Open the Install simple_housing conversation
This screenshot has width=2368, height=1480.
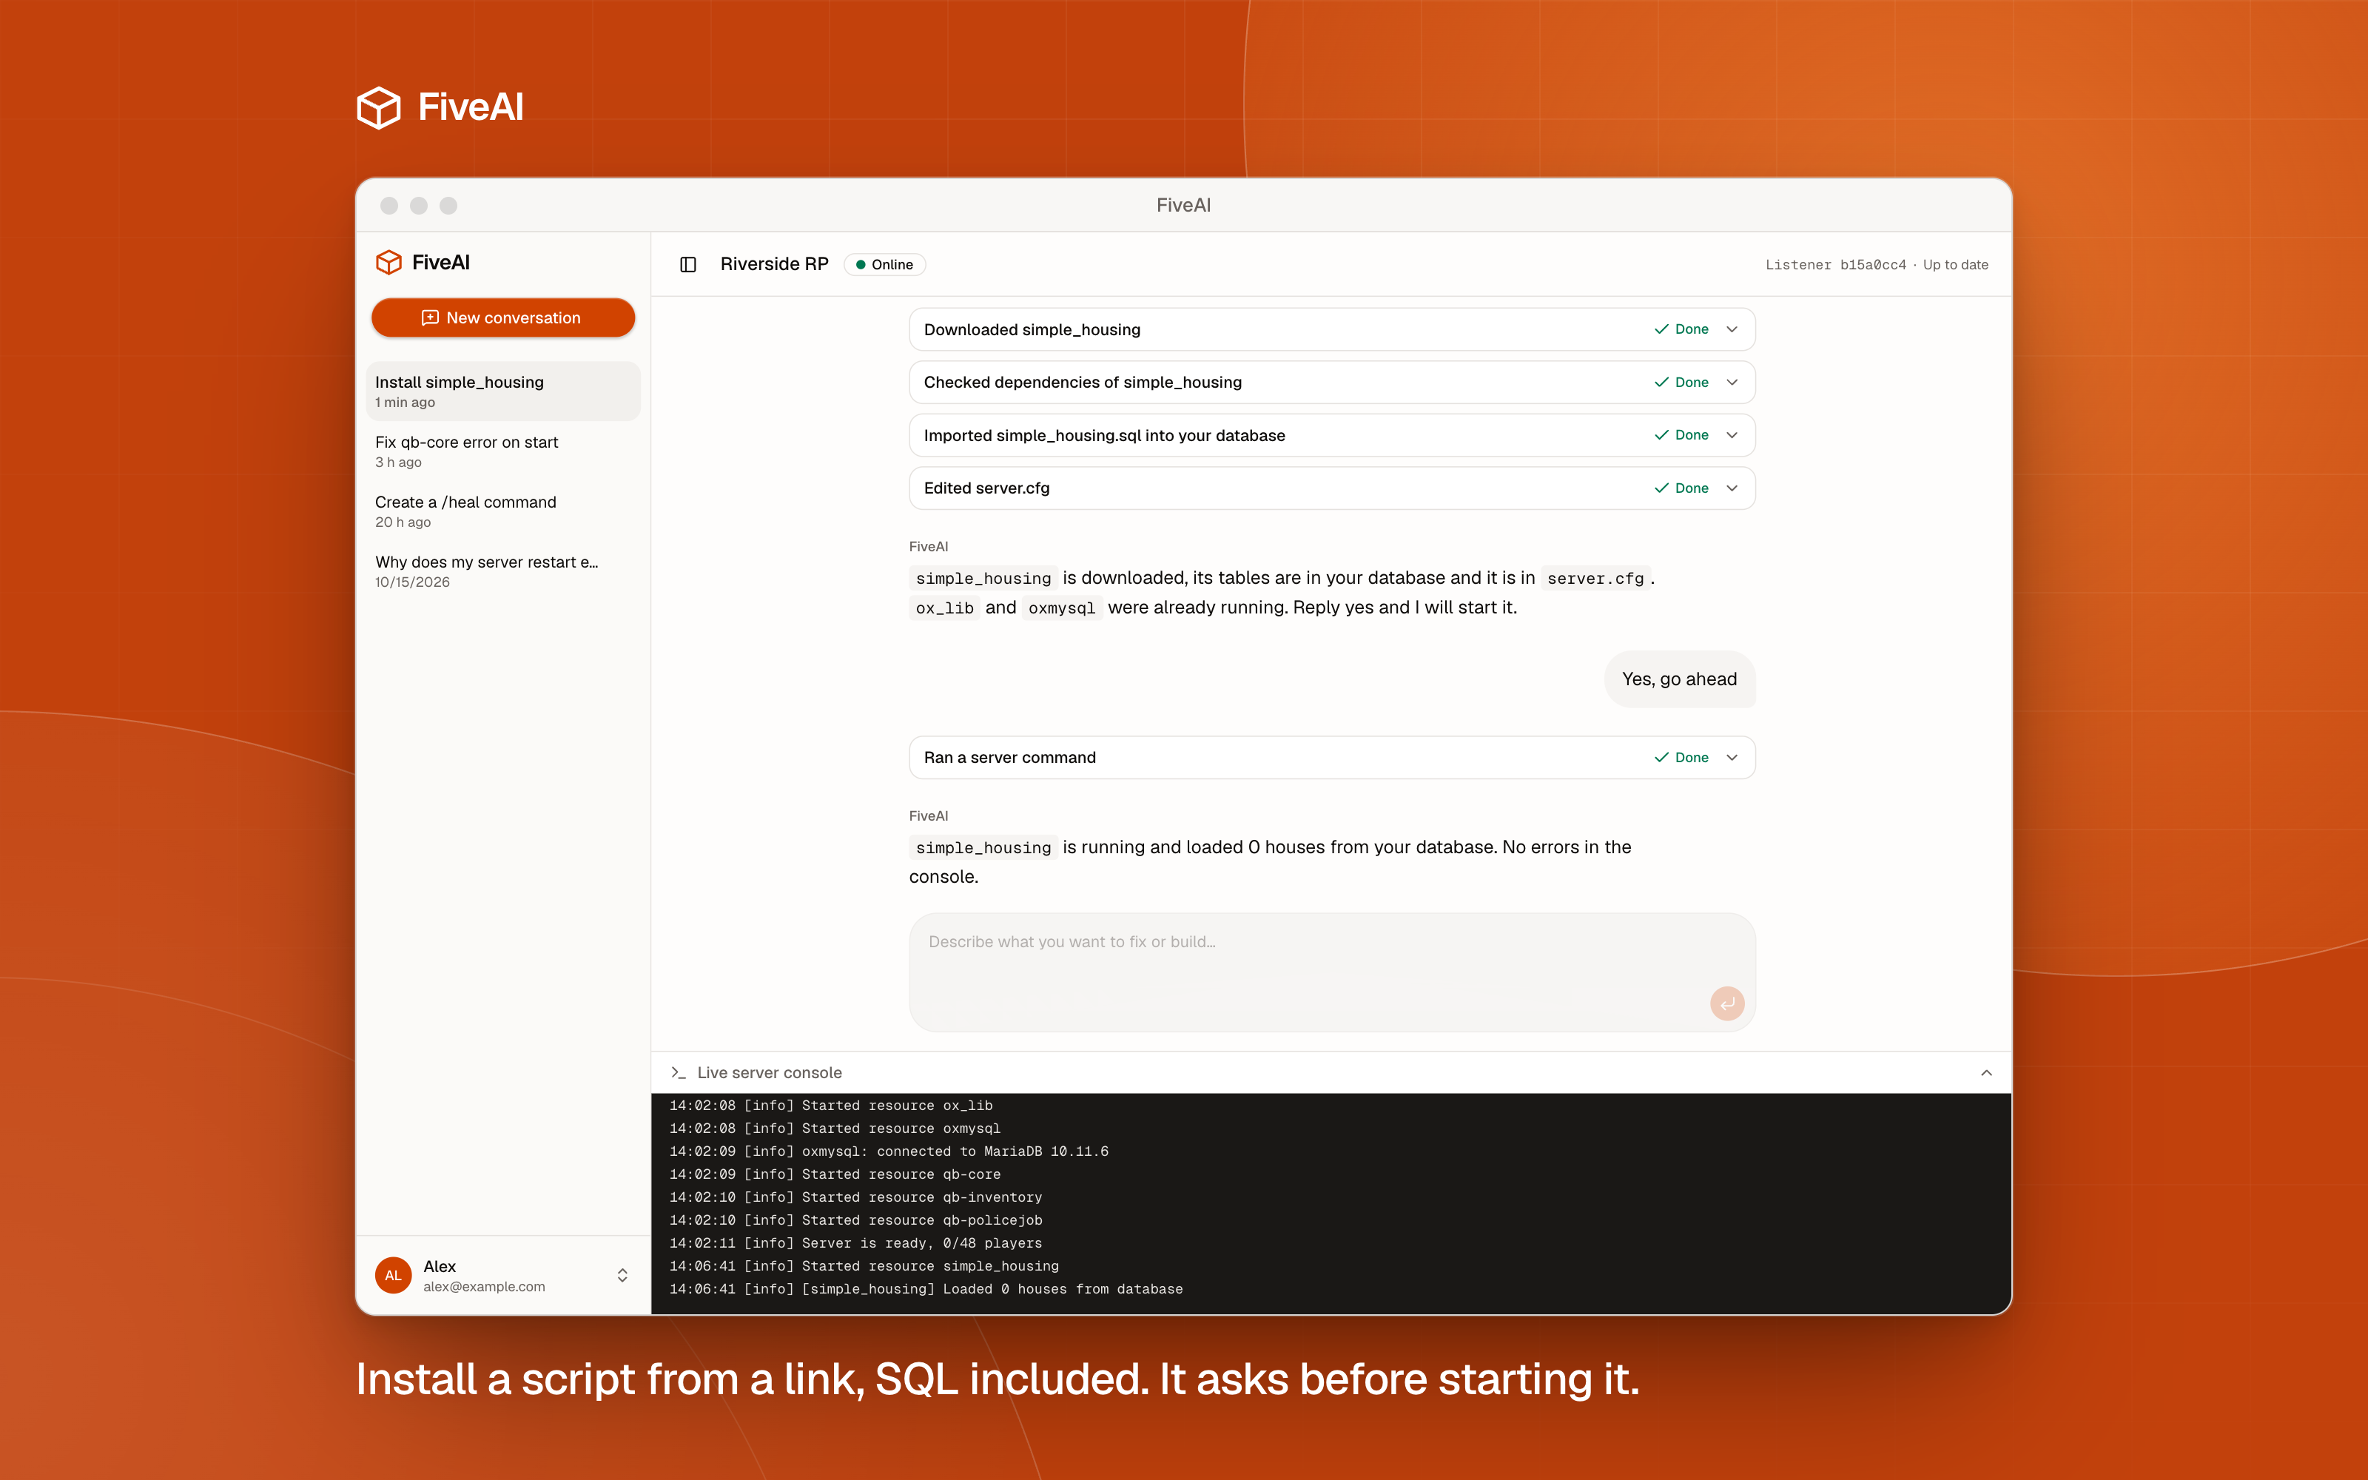pos(503,391)
